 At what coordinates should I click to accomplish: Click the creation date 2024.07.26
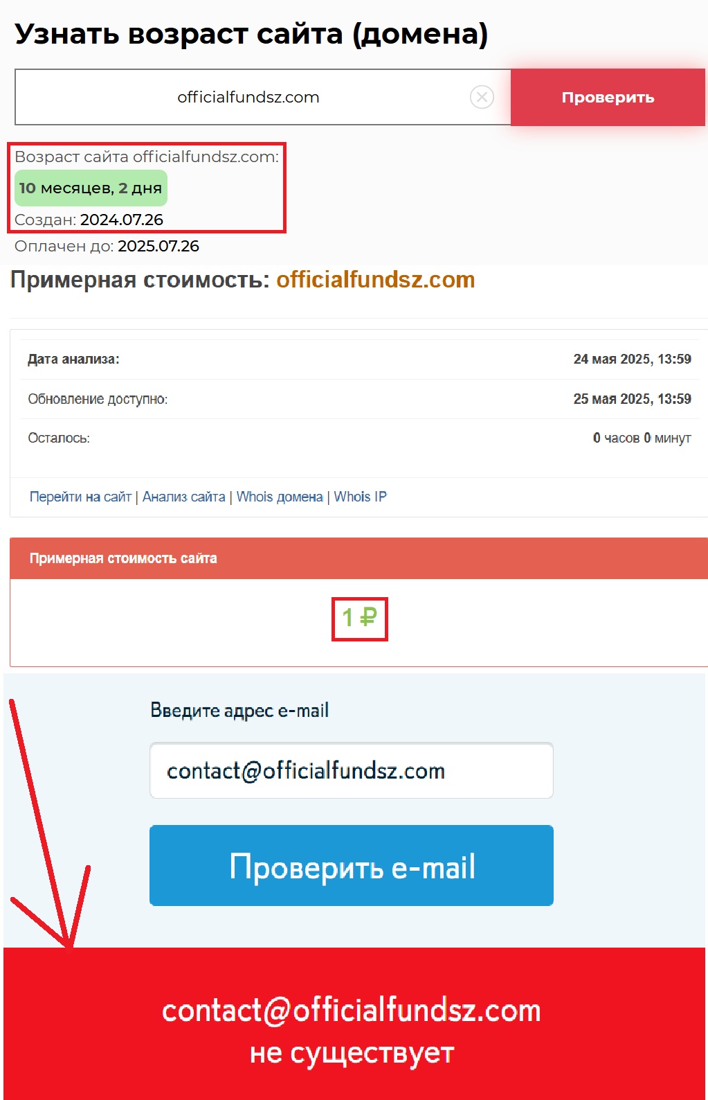122,220
